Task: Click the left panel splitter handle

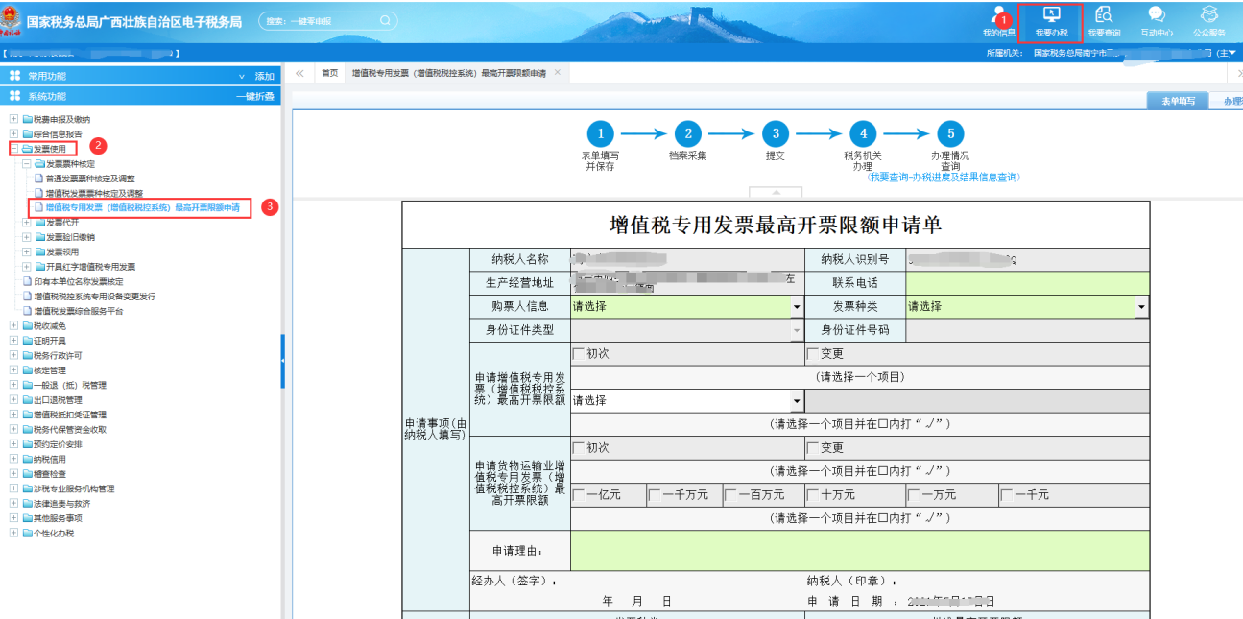Action: (282, 361)
